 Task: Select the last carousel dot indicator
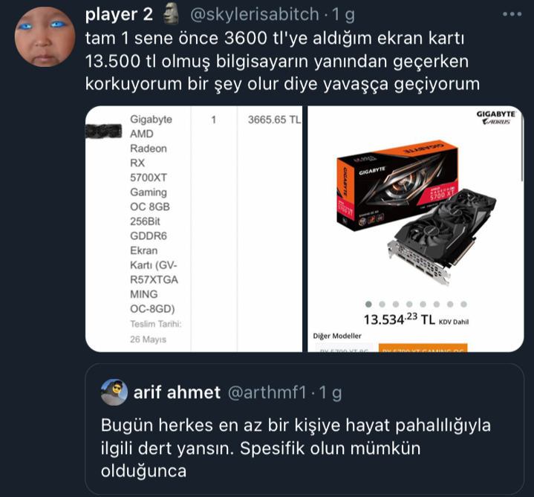tap(463, 304)
